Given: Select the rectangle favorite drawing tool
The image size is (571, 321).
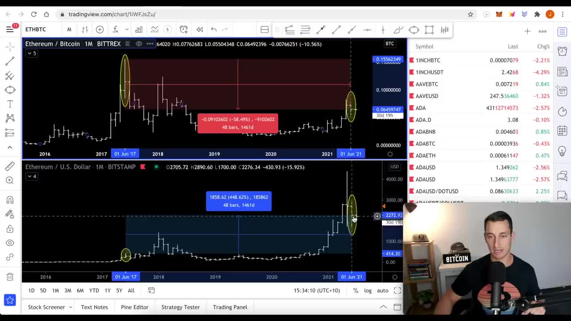Looking at the screenshot, I should click(x=429, y=30).
